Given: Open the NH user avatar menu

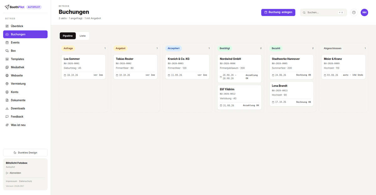Looking at the screenshot, I should pyautogui.click(x=364, y=12).
